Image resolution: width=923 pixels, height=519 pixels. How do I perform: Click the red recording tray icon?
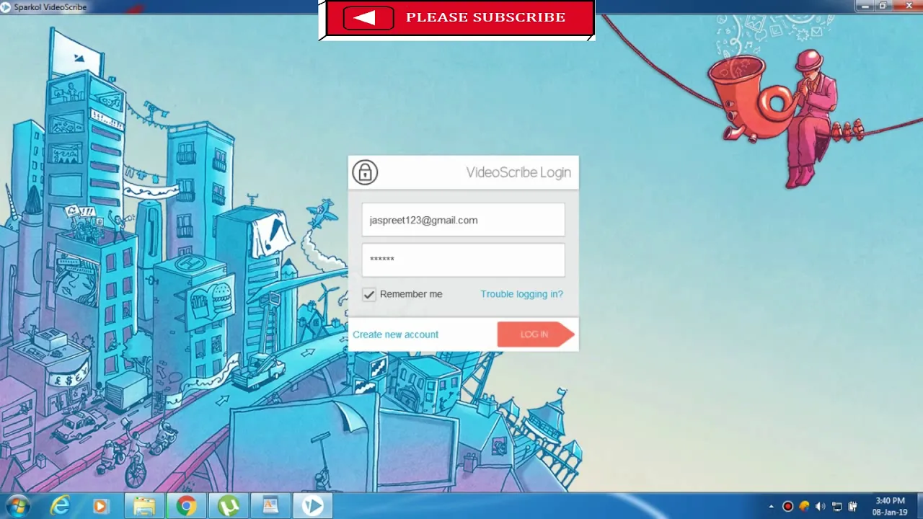(x=787, y=507)
